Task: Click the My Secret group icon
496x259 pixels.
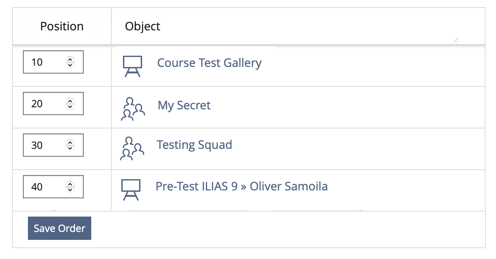Action: tap(133, 109)
